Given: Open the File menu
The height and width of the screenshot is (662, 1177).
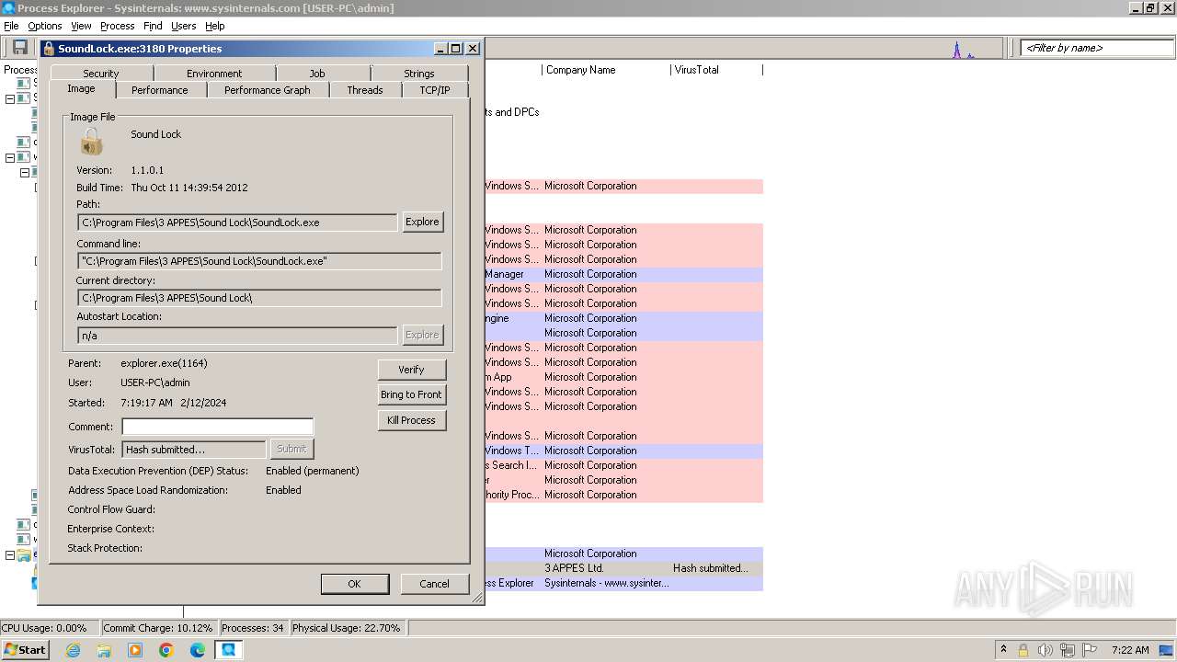Looking at the screenshot, I should coord(11,26).
